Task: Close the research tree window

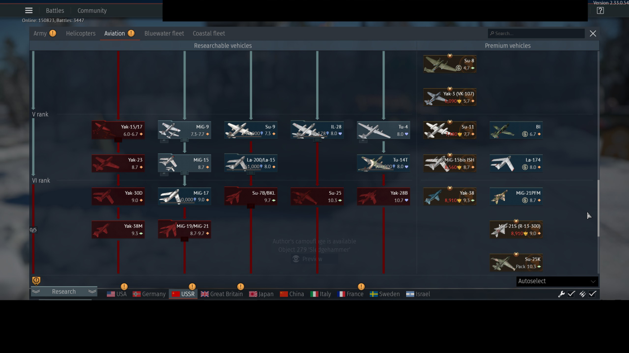Action: (x=593, y=34)
